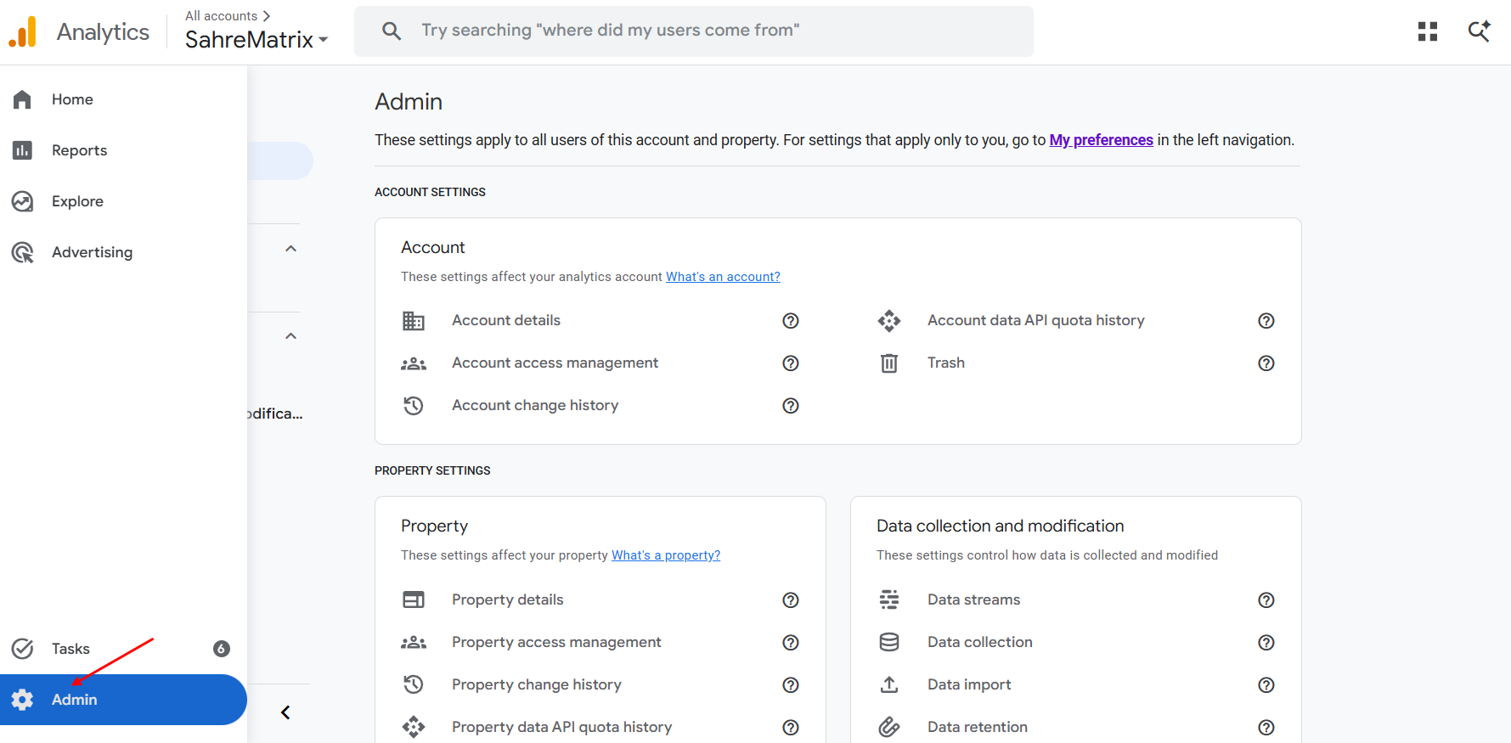Open help for Account details
This screenshot has width=1511, height=743.
pos(791,320)
